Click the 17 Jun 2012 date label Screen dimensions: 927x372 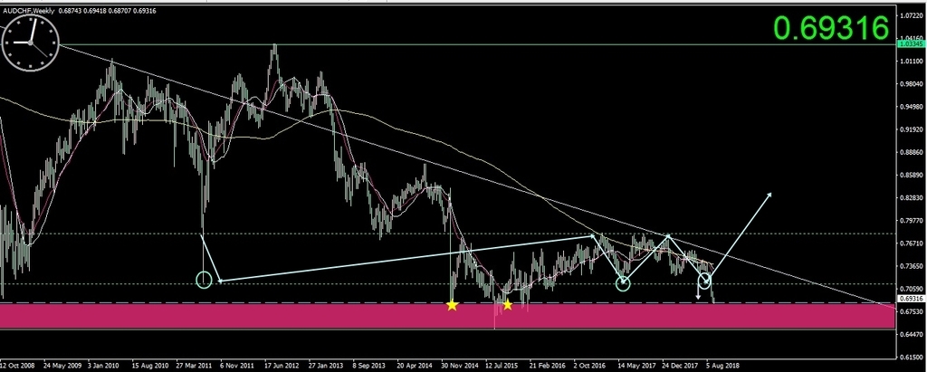tap(282, 366)
